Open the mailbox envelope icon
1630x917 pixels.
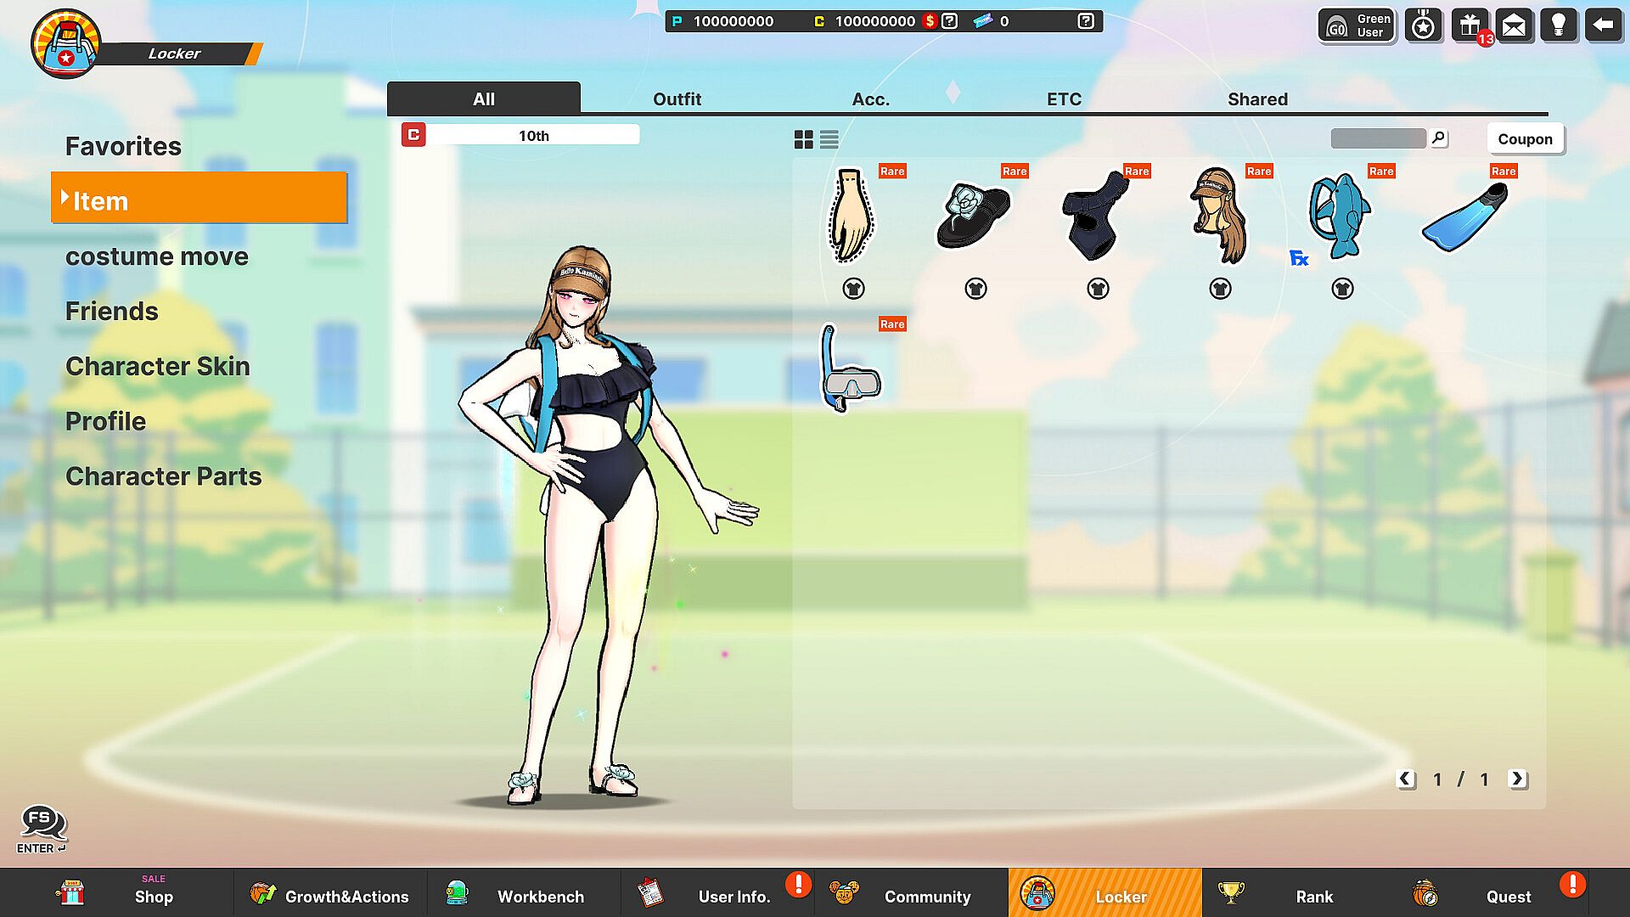pyautogui.click(x=1514, y=25)
